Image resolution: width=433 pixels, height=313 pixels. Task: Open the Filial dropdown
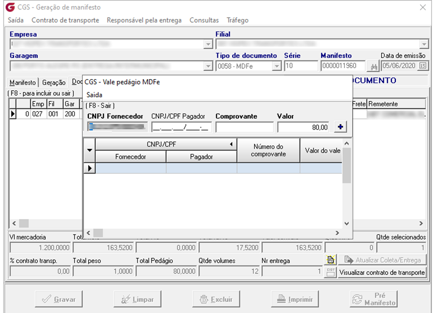(424, 44)
